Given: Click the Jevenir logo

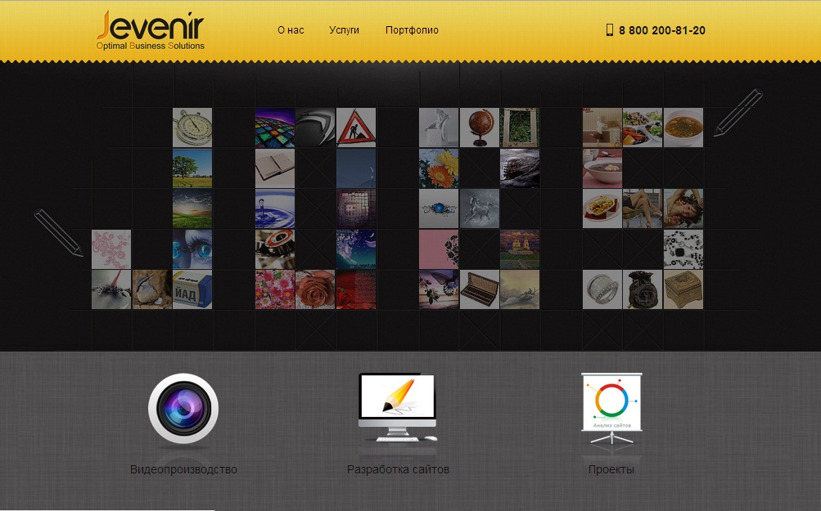Looking at the screenshot, I should coord(151,31).
